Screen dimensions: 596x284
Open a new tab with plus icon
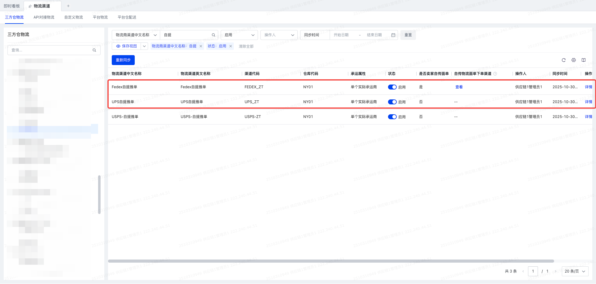(x=68, y=6)
